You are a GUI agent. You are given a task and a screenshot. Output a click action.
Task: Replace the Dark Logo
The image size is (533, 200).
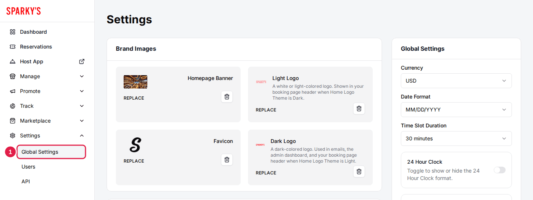(x=266, y=173)
